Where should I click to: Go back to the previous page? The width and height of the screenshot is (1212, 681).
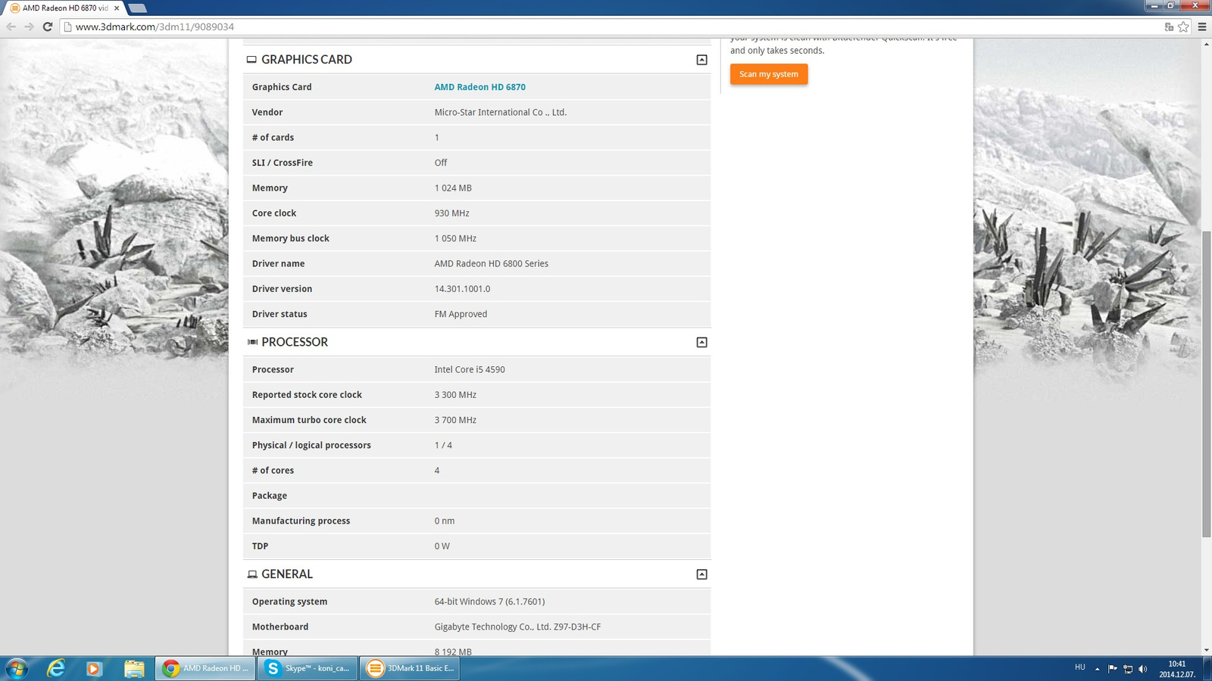click(x=11, y=26)
